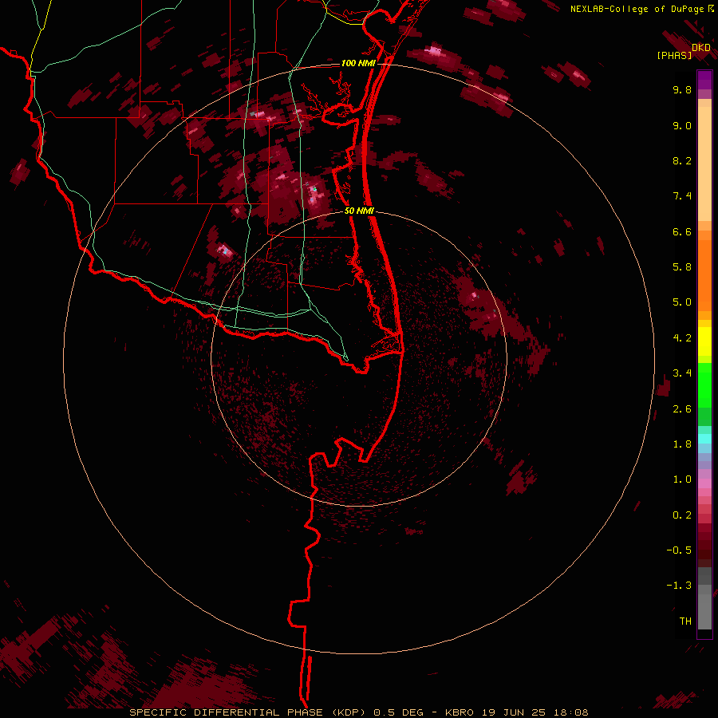
Task: Click the 6.6 color scale value
Action: 682,231
